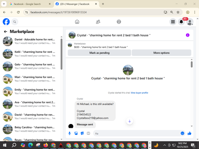Image resolution: width=199 pixels, height=149 pixels.
Task: Open the Facebook menu grid icon
Action: tap(173, 22)
